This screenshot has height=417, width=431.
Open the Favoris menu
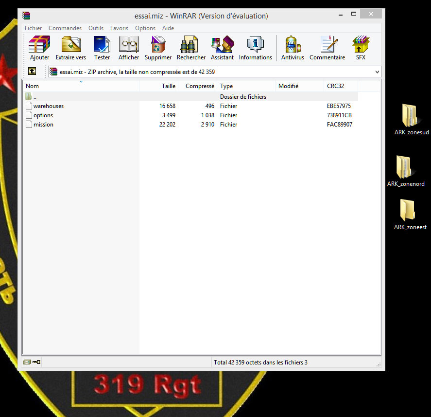pos(120,28)
